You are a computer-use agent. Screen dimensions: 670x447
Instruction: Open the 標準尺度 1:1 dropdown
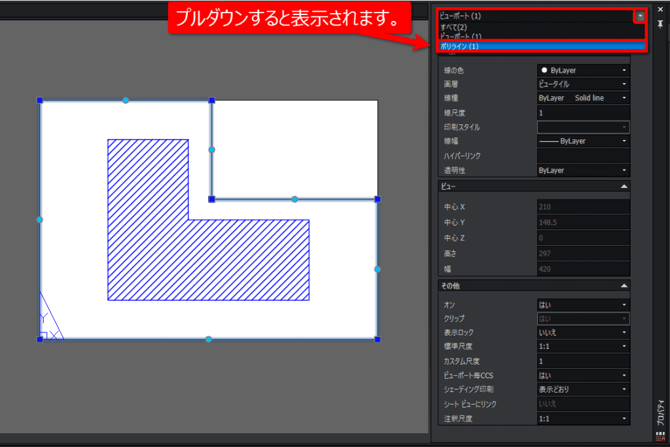pos(583,346)
